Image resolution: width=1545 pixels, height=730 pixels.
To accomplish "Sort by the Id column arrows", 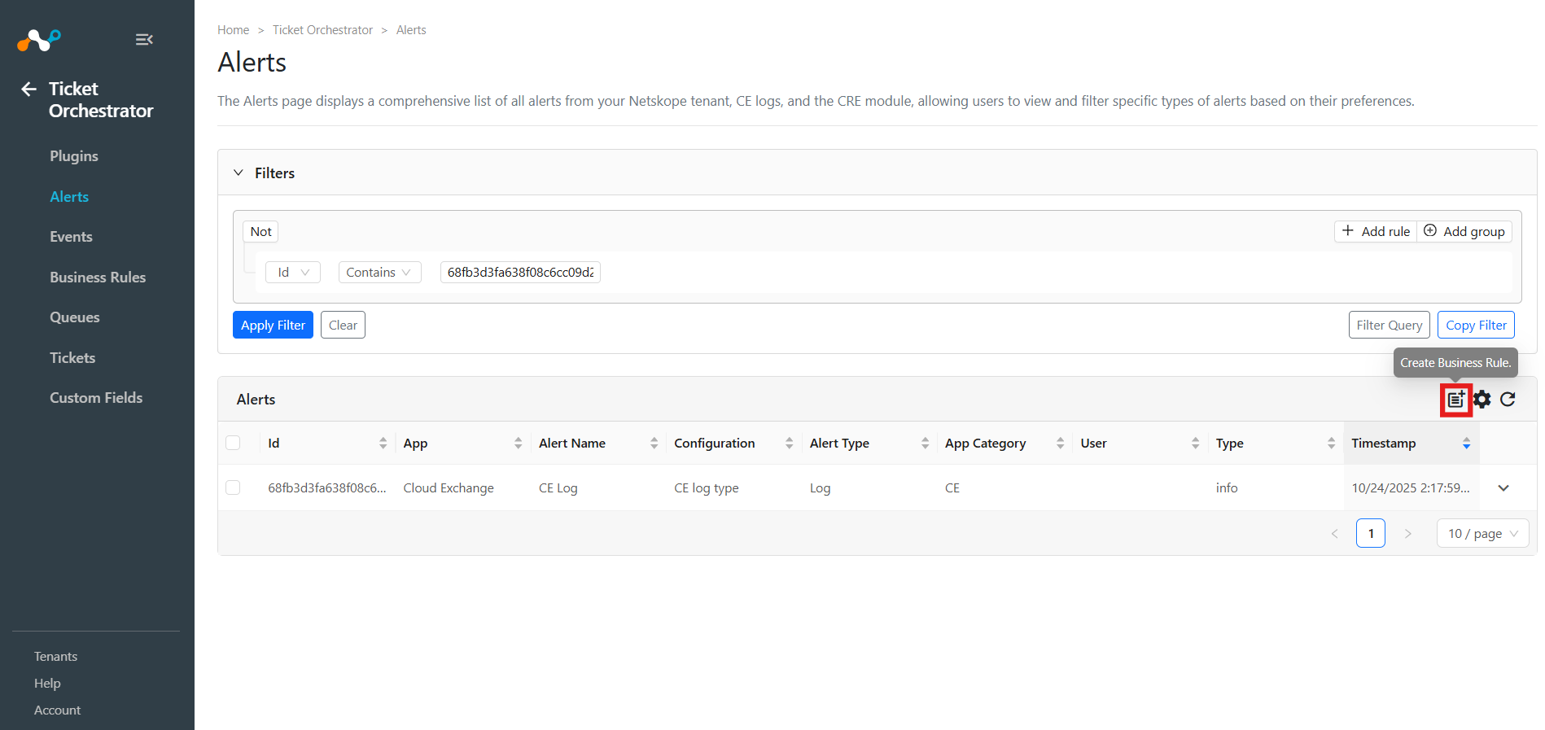I will [x=383, y=444].
